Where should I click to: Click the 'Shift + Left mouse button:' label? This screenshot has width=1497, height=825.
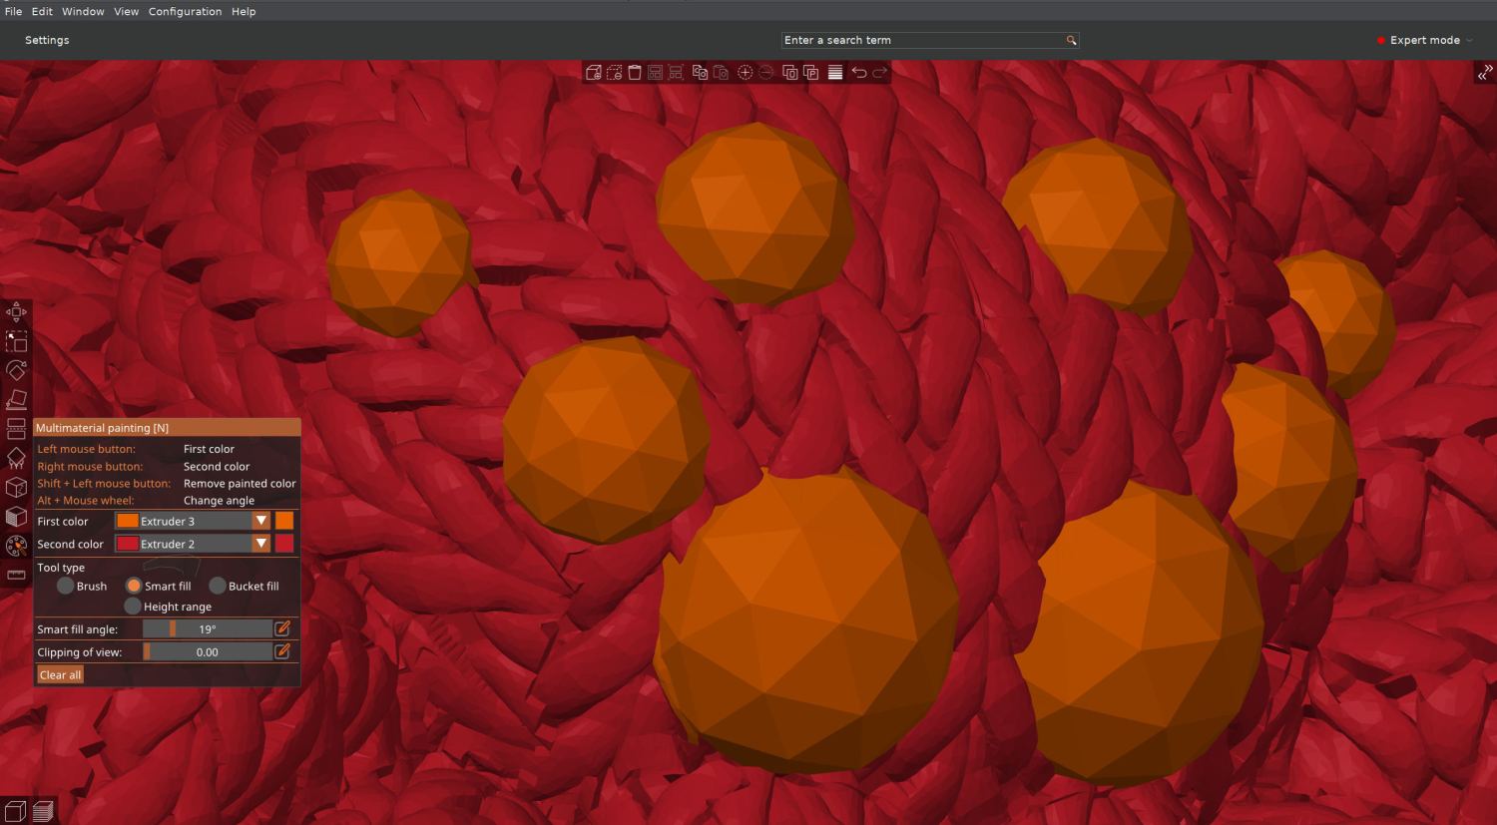click(x=104, y=484)
